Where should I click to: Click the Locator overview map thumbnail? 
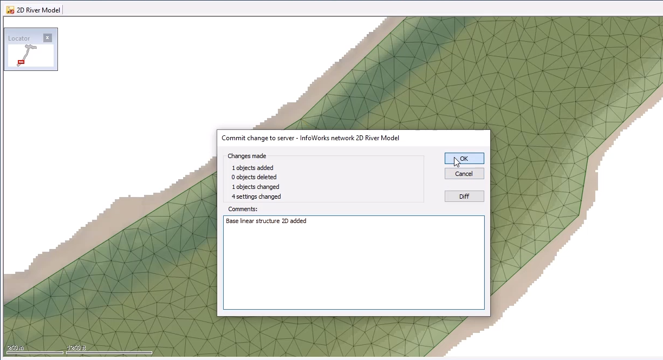[x=31, y=56]
